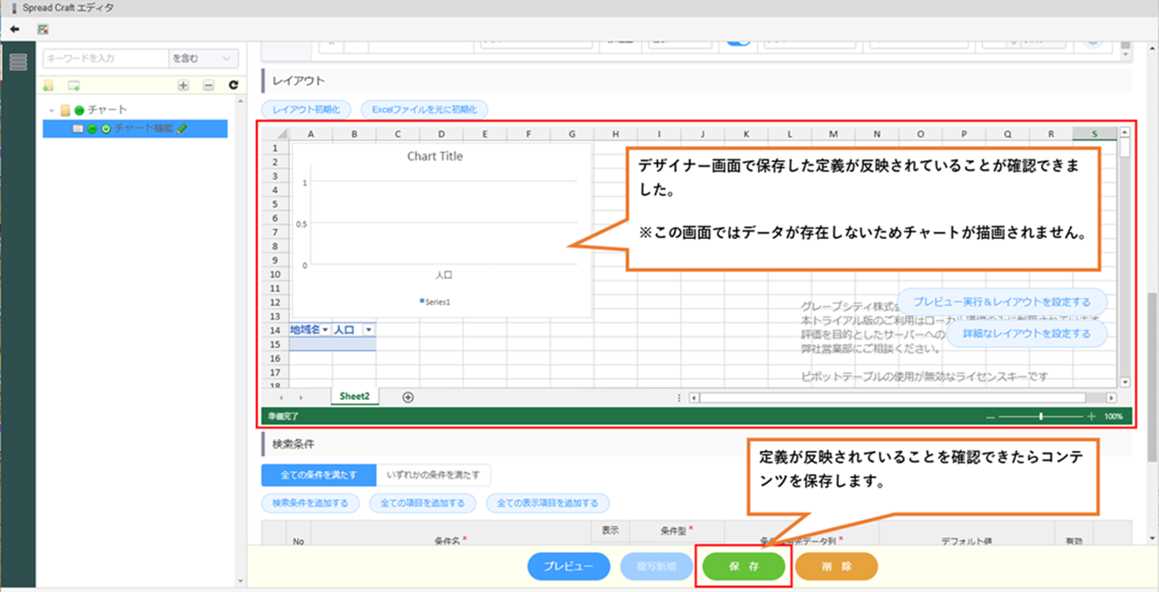This screenshot has height=592, width=1159.
Task: Select the チャート機能 tree item
Action: (x=143, y=129)
